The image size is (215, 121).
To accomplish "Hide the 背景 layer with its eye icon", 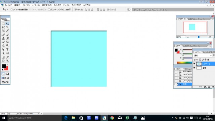I will [194, 68].
